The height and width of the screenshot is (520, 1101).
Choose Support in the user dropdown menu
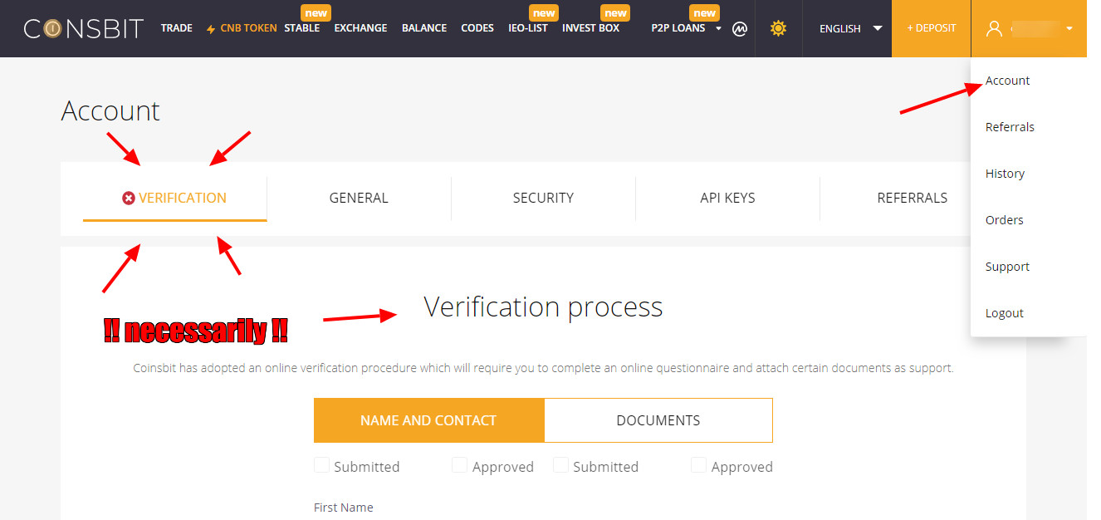[x=1007, y=267]
